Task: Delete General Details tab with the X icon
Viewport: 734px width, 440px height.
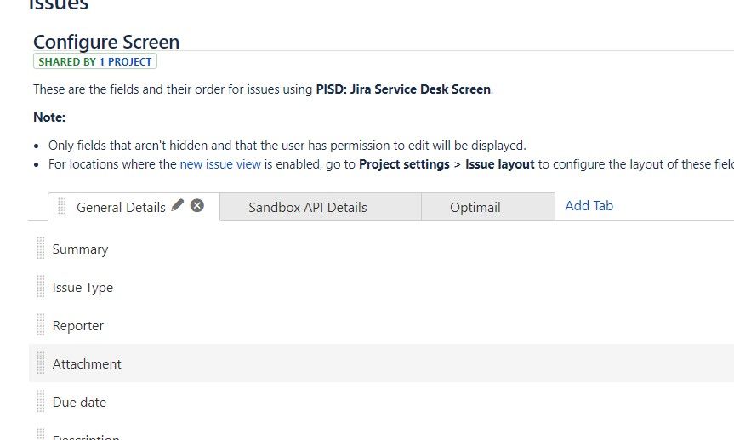Action: click(x=197, y=205)
